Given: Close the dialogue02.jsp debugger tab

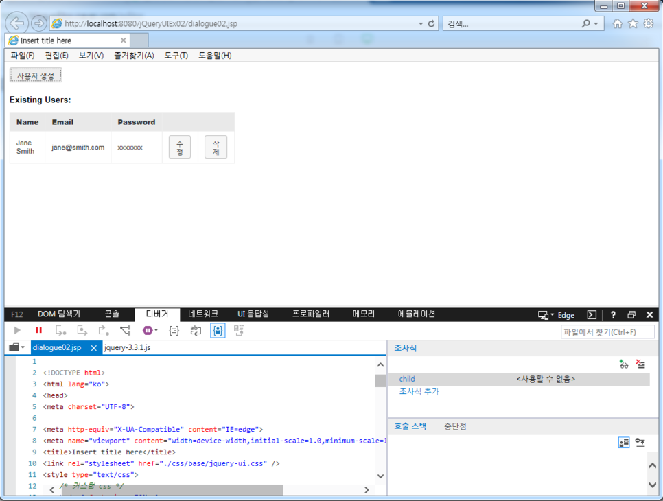Looking at the screenshot, I should (94, 347).
